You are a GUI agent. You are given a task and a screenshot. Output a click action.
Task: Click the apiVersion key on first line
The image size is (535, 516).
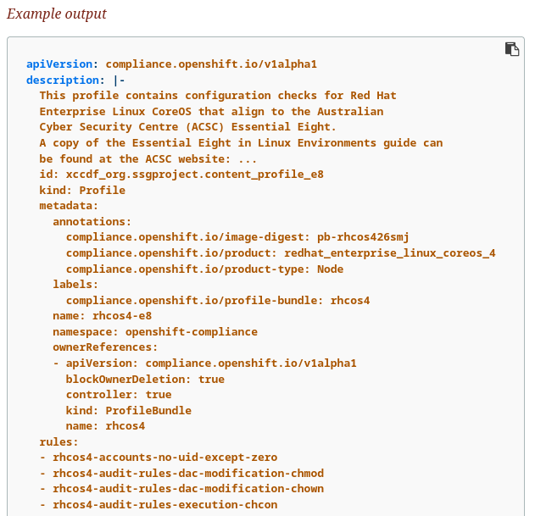click(x=59, y=64)
